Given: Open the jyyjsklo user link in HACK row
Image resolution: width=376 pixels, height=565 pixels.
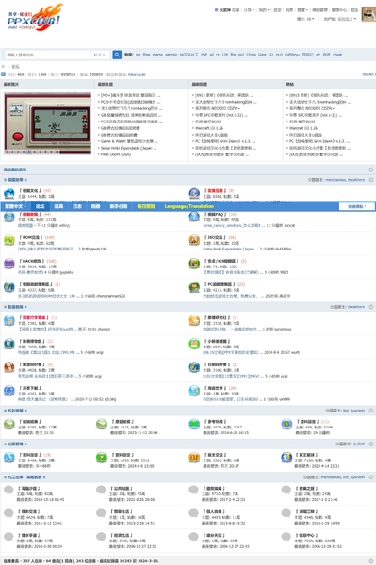Looking at the screenshot, I should point(65,272).
